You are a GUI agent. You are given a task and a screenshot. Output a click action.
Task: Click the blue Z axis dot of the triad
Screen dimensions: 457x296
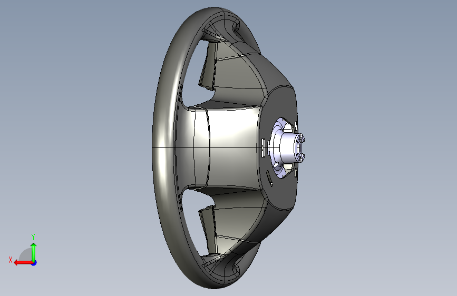(x=34, y=263)
